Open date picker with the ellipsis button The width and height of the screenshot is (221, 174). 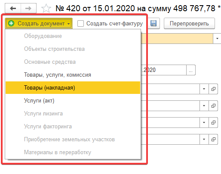tap(191, 70)
